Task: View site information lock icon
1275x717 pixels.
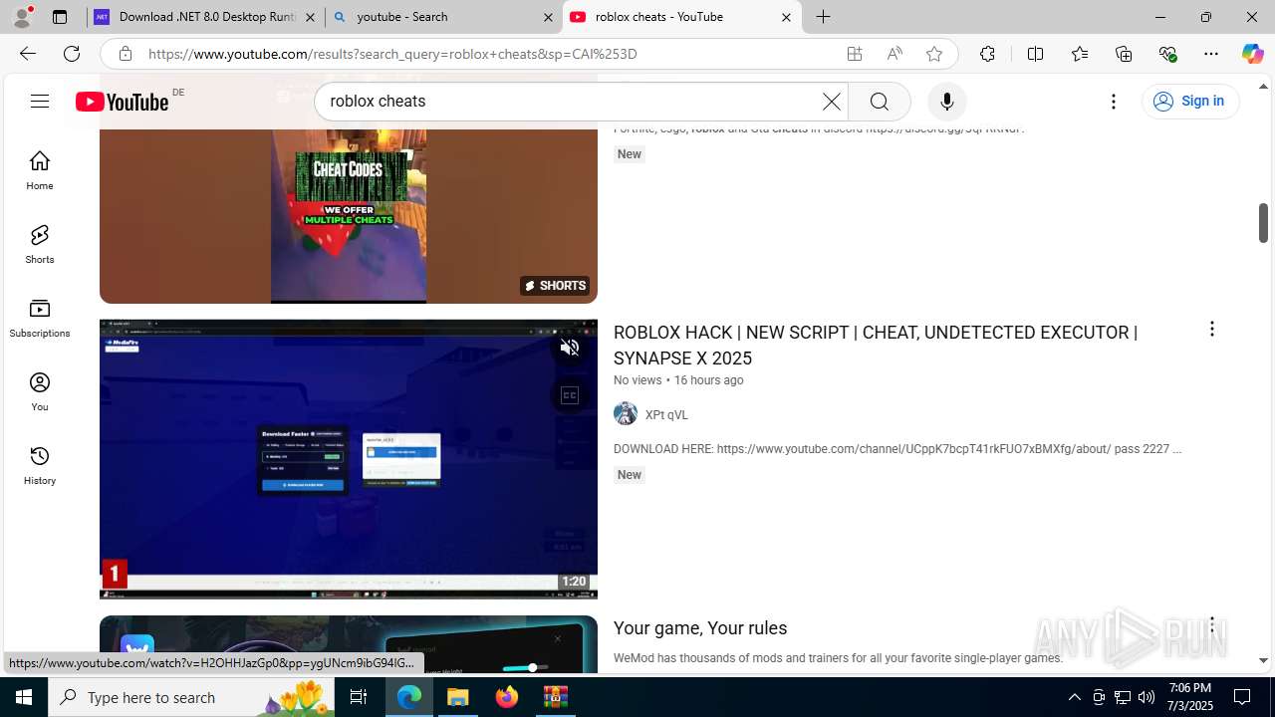Action: 126,54
